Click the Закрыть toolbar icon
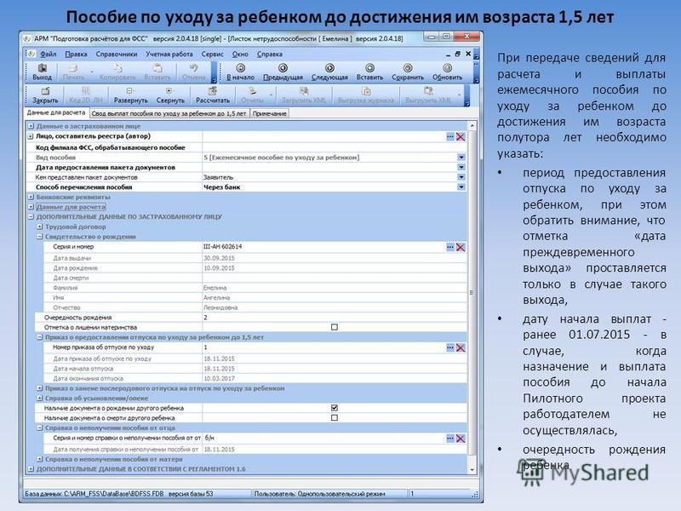This screenshot has width=681, height=511. pos(45,95)
